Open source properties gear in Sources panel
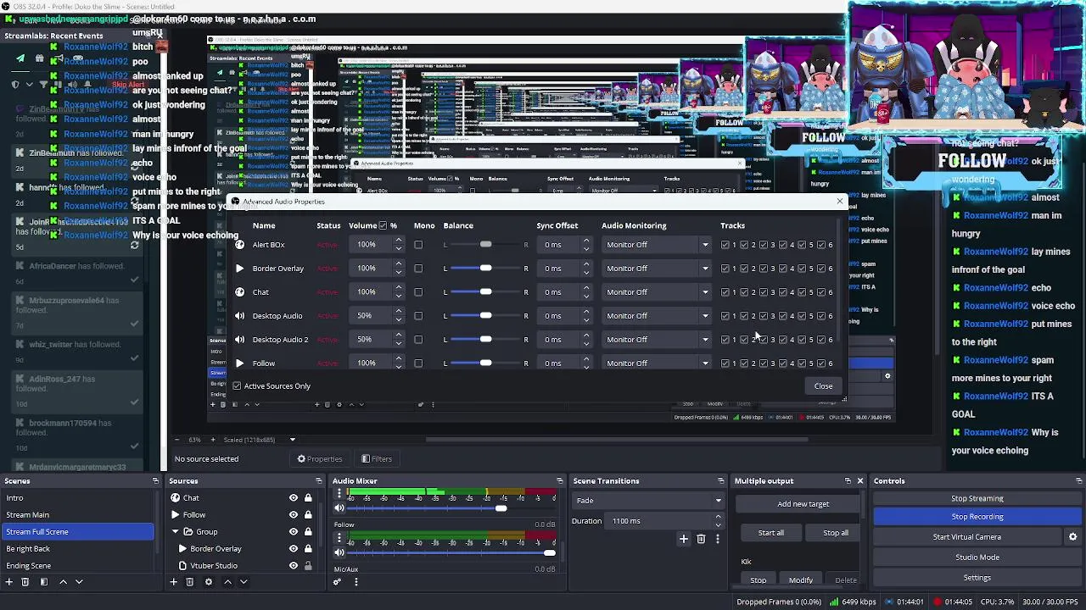1086x610 pixels. (x=208, y=582)
